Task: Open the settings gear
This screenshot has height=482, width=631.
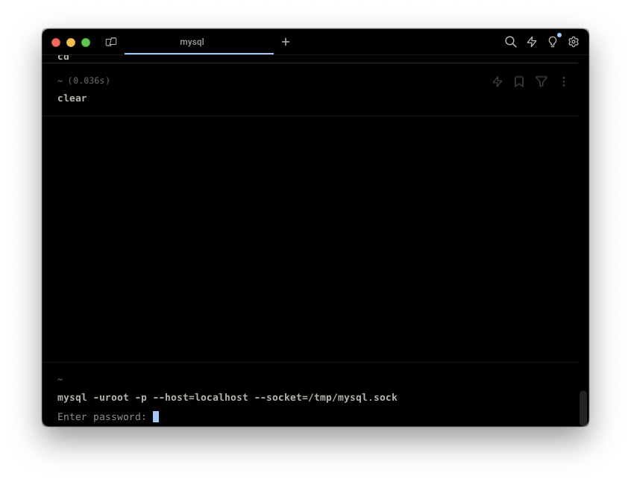Action: point(574,42)
